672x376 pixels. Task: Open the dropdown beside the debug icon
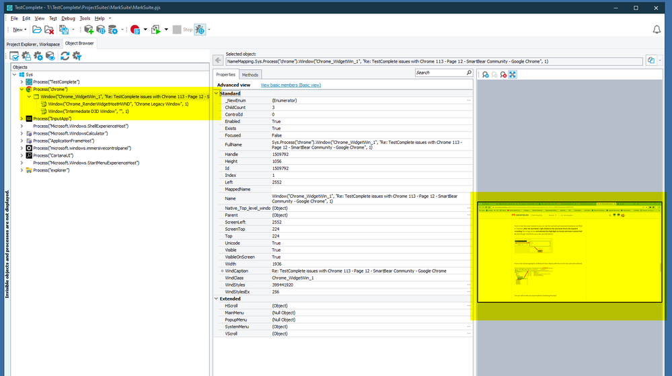pos(209,30)
